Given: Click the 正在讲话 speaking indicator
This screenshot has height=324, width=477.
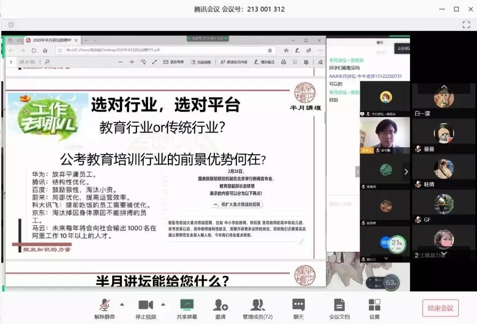Looking at the screenshot, I should coord(402,49).
